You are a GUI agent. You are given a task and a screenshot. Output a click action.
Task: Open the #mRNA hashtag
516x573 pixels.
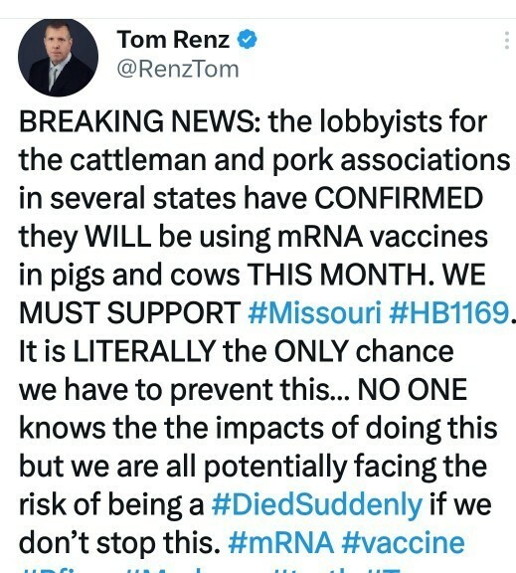coord(280,543)
